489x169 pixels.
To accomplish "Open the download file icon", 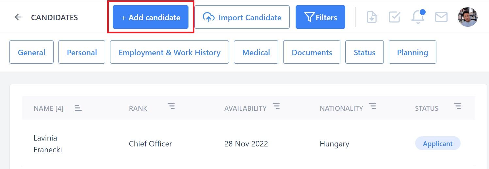I will [372, 17].
